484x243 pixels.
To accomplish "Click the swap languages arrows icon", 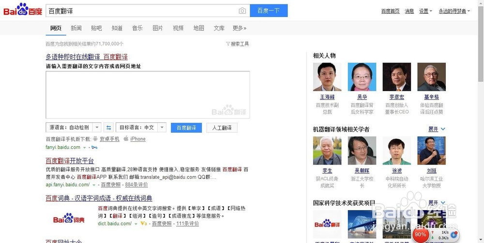I will tap(108, 127).
